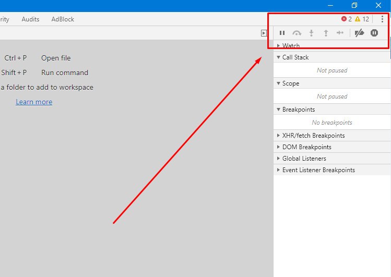Close the browser window

378,5
